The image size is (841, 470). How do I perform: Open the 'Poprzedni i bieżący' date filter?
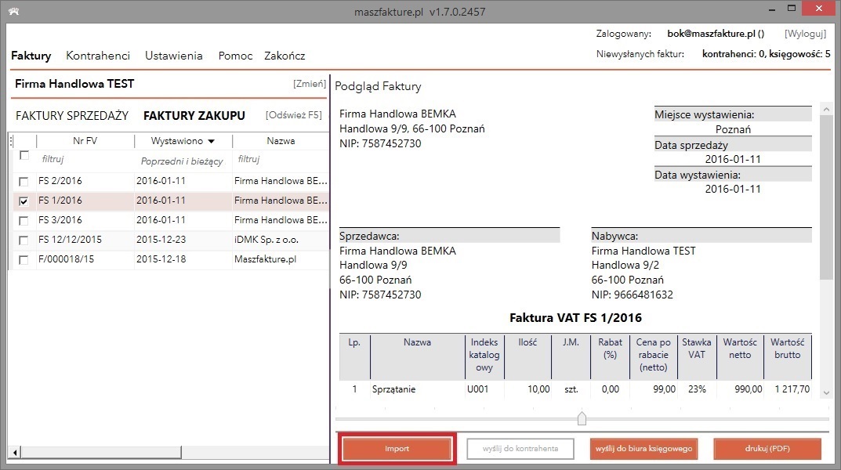pyautogui.click(x=182, y=161)
